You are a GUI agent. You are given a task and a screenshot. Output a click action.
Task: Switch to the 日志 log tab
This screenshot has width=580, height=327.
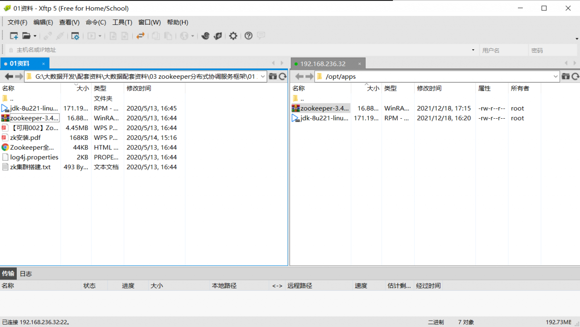pyautogui.click(x=26, y=274)
